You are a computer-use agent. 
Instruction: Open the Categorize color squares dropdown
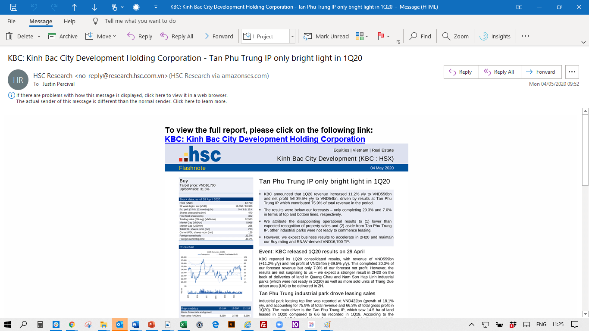point(367,36)
